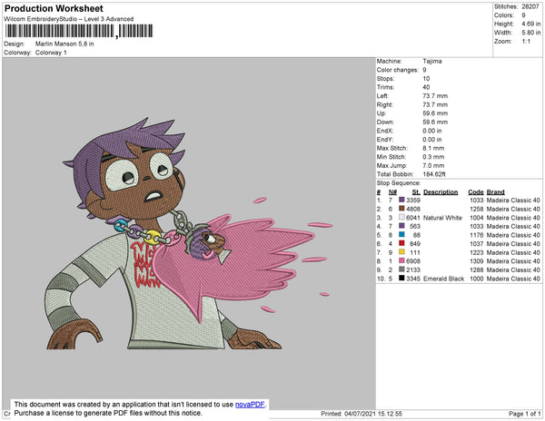Click the brown swatch in stop row 2
545x421 pixels.
coord(401,209)
